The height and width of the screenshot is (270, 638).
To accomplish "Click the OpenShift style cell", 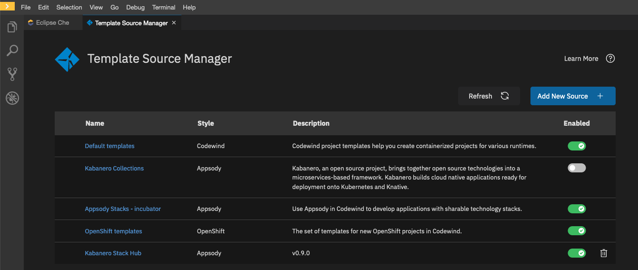I will [211, 231].
